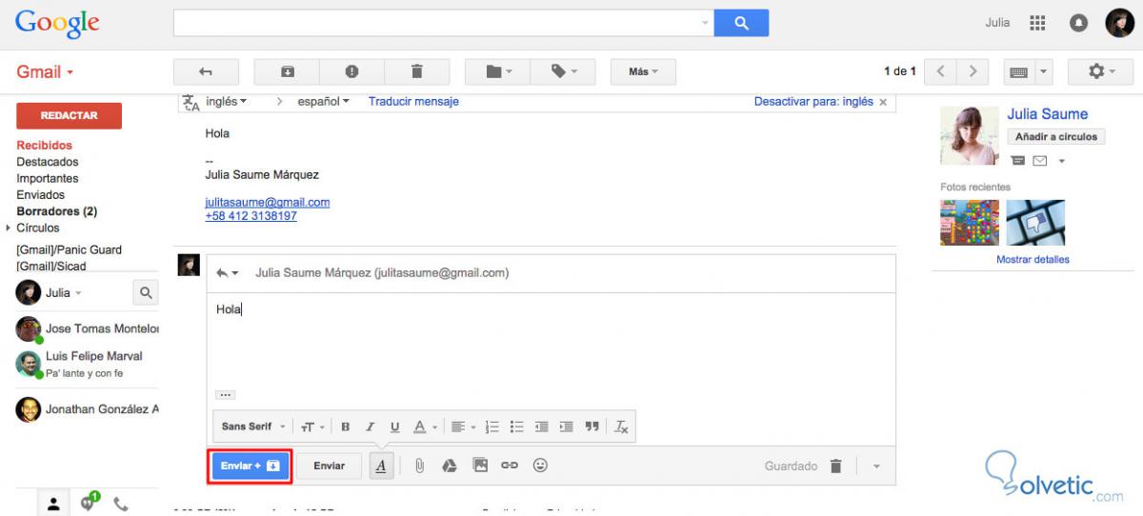Open the Labels dropdown

click(x=563, y=71)
